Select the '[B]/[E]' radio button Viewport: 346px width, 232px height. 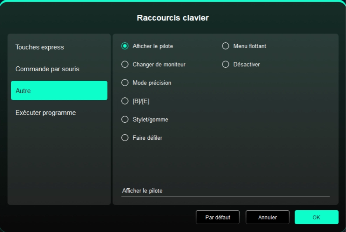coord(125,101)
